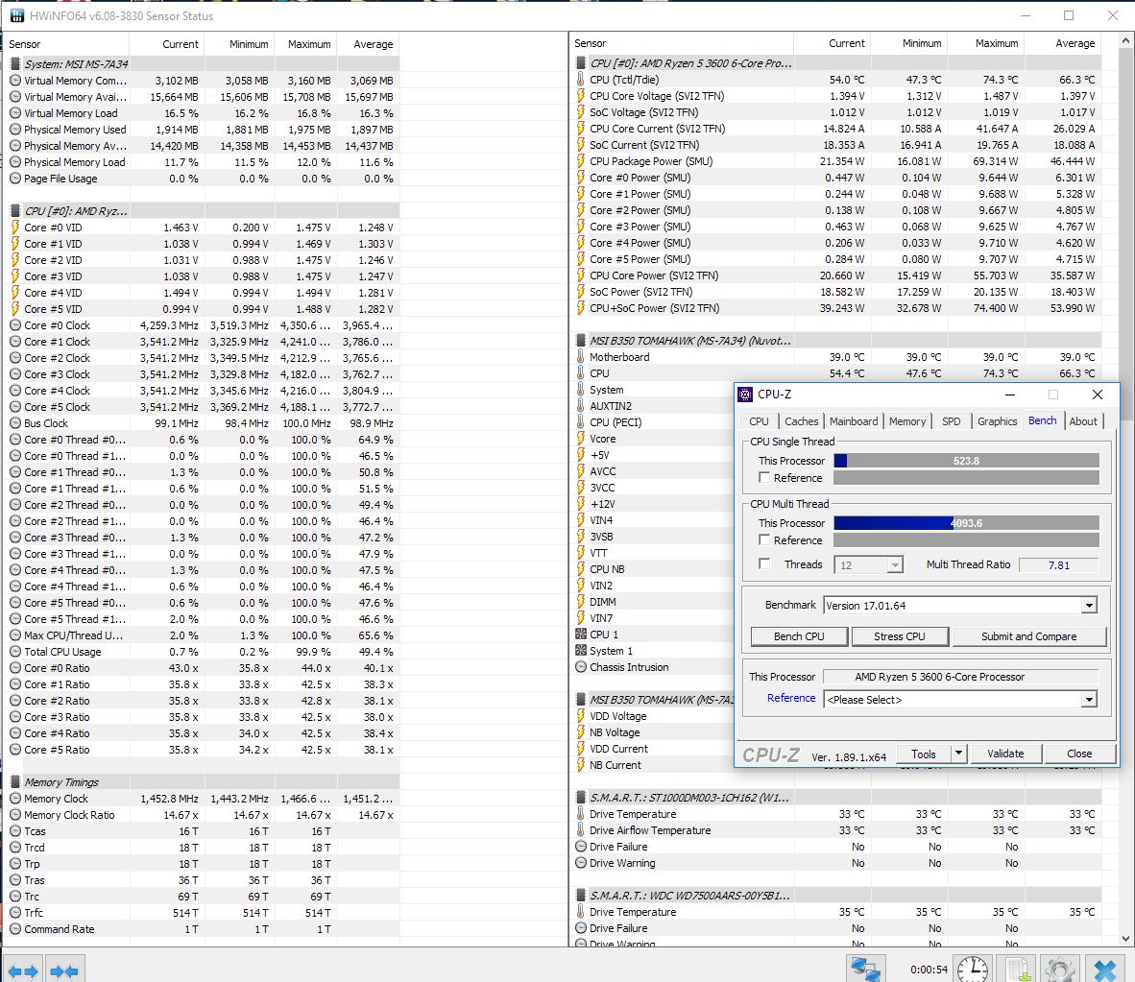Image resolution: width=1135 pixels, height=982 pixels.
Task: Click the chip icon beside Memory Timings header
Action: [x=15, y=782]
